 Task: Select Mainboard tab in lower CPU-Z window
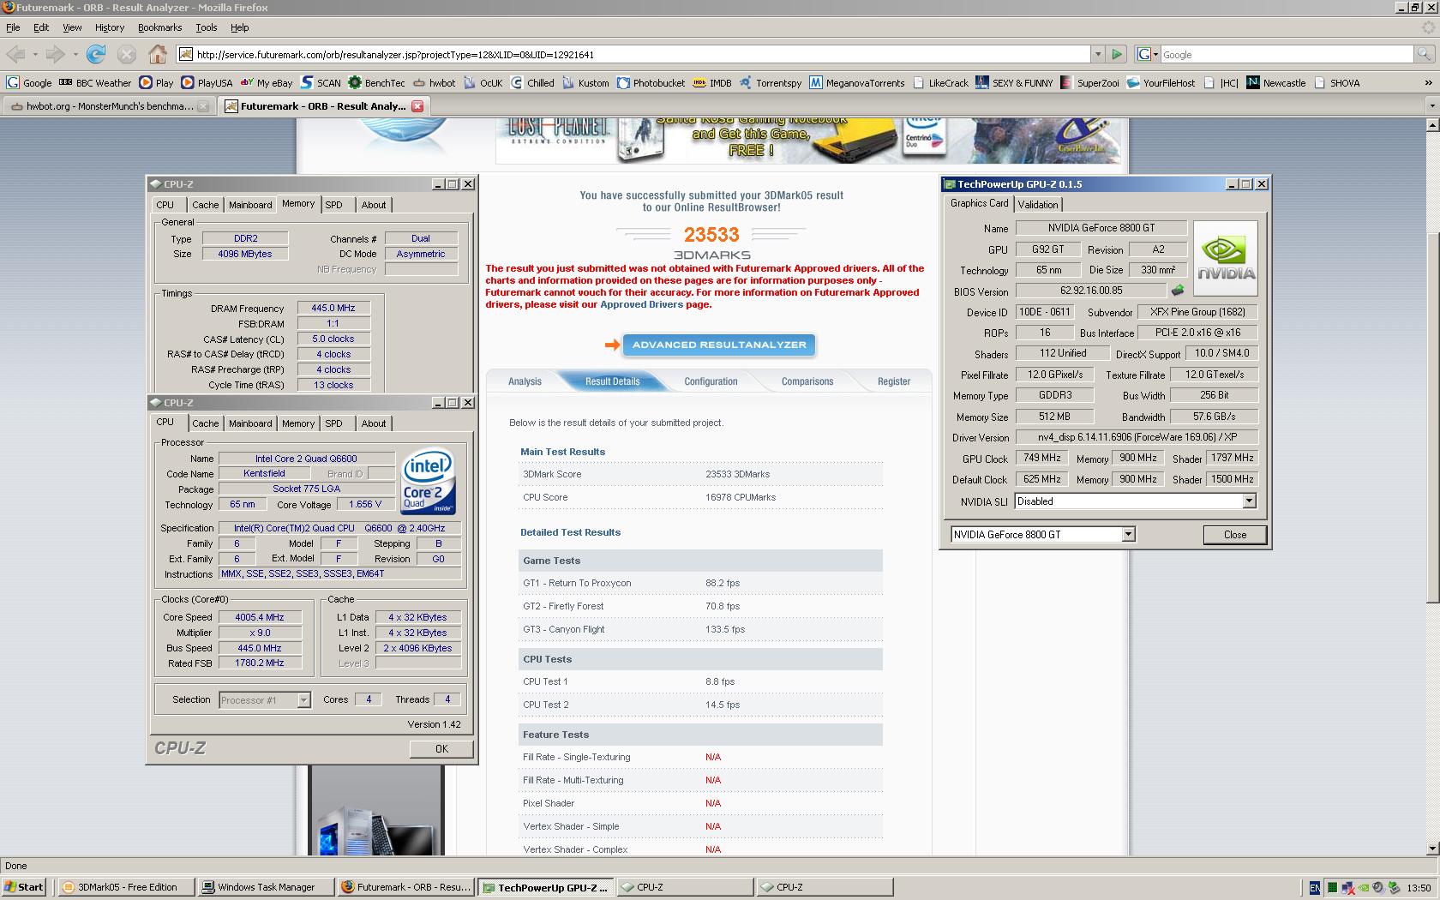pos(250,423)
